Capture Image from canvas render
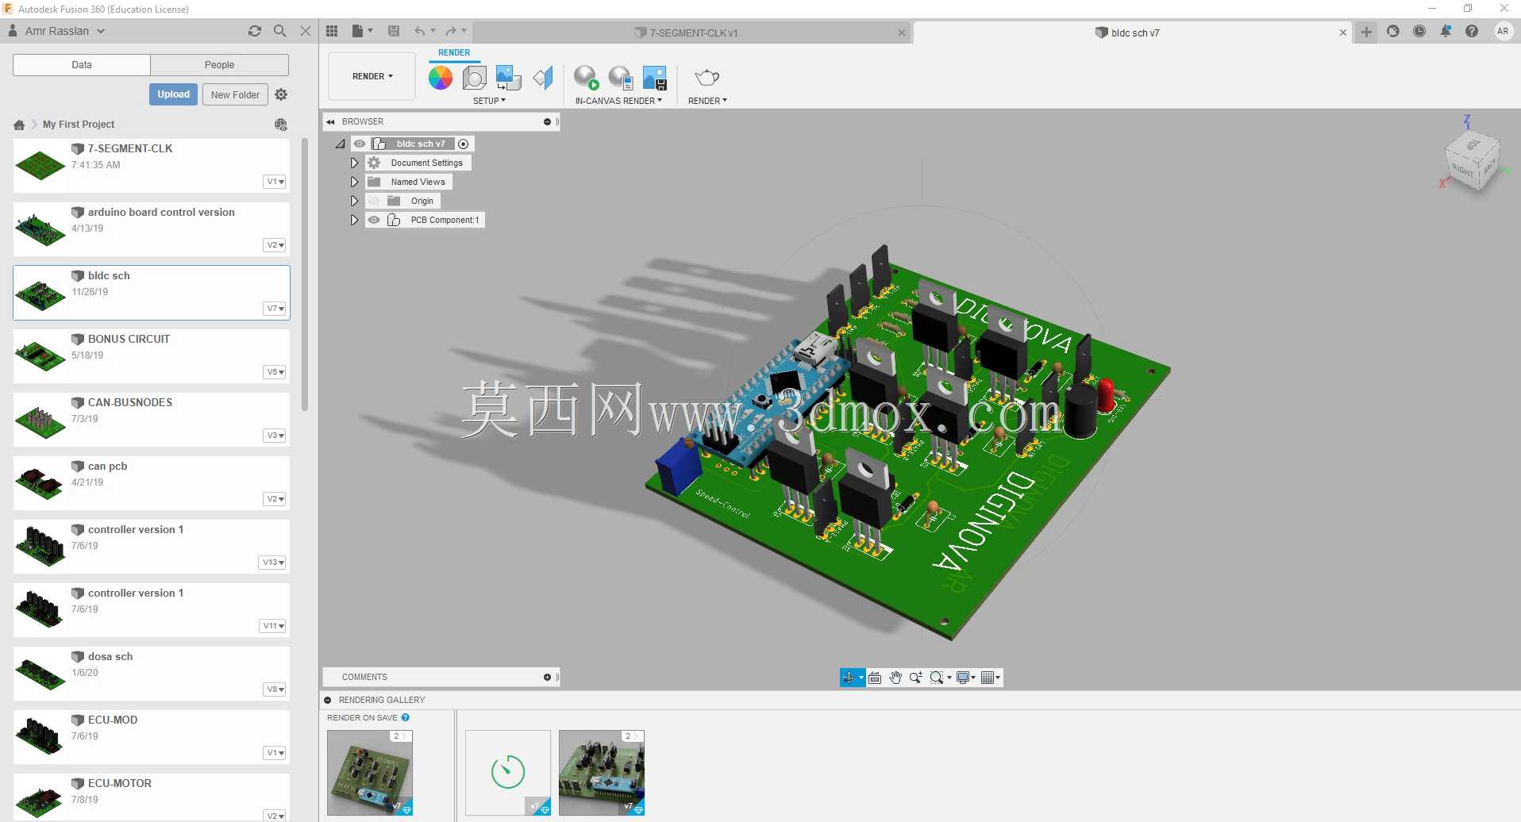The image size is (1521, 822). (x=655, y=78)
